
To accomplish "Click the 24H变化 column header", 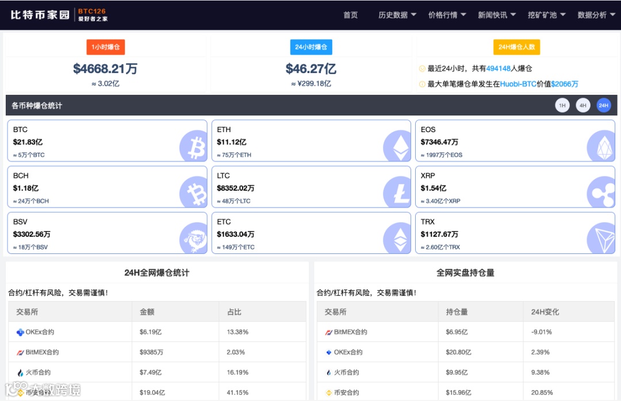I will (545, 312).
